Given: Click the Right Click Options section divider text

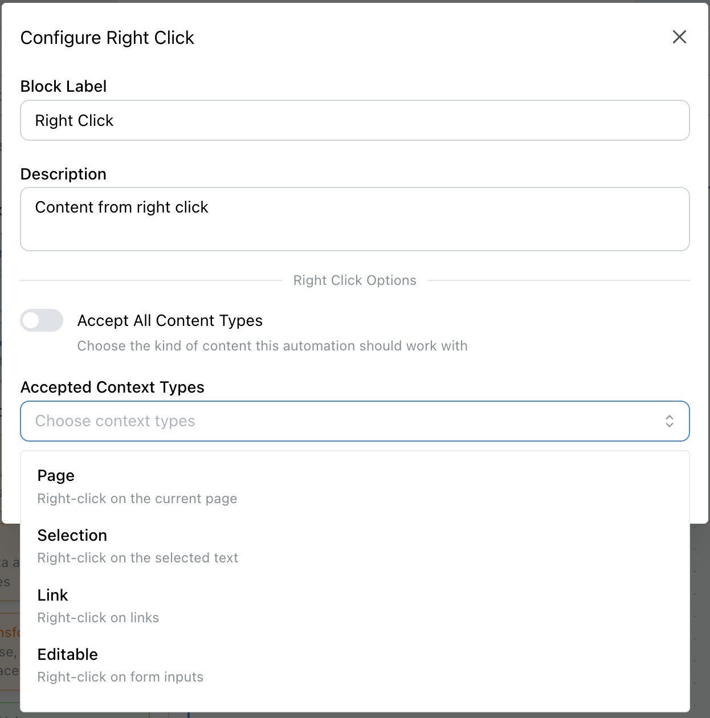Looking at the screenshot, I should tap(354, 280).
